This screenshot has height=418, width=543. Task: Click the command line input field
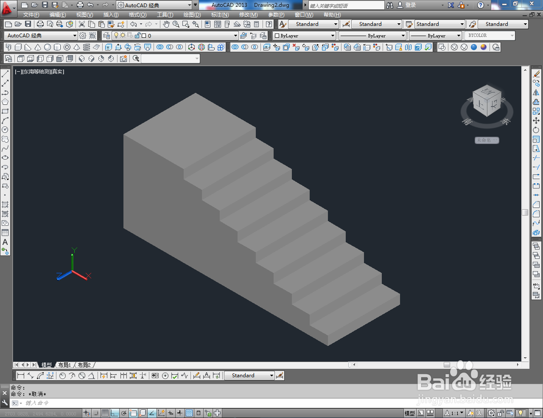[x=271, y=403]
